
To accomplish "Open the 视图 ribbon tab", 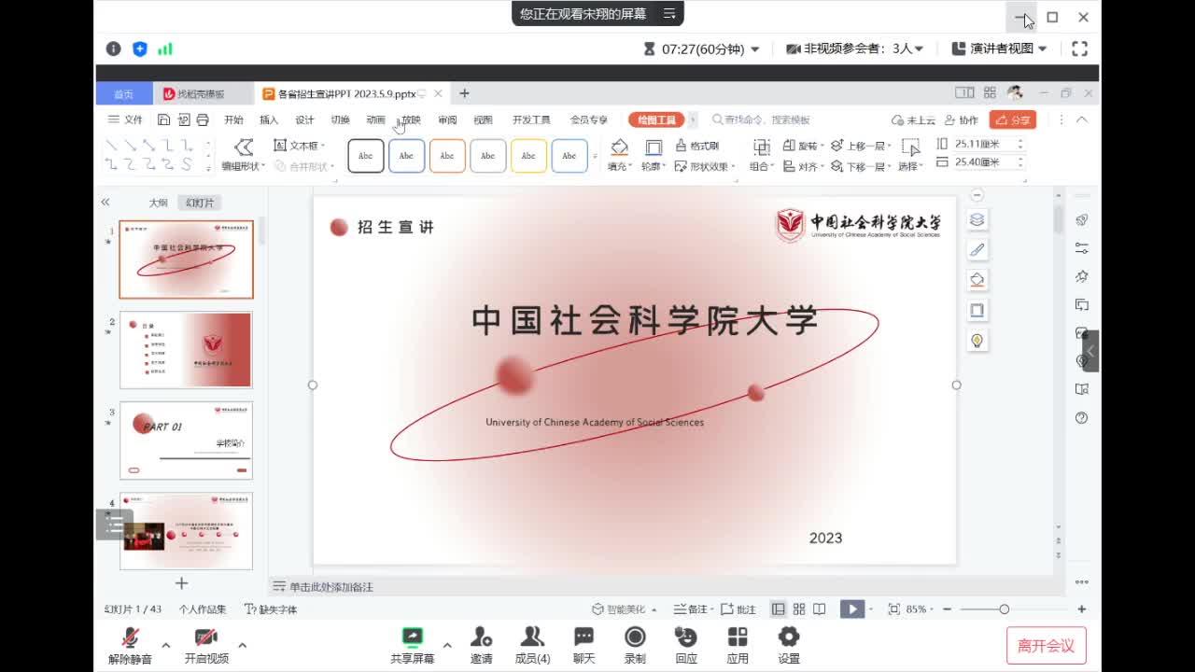I will [x=483, y=119].
